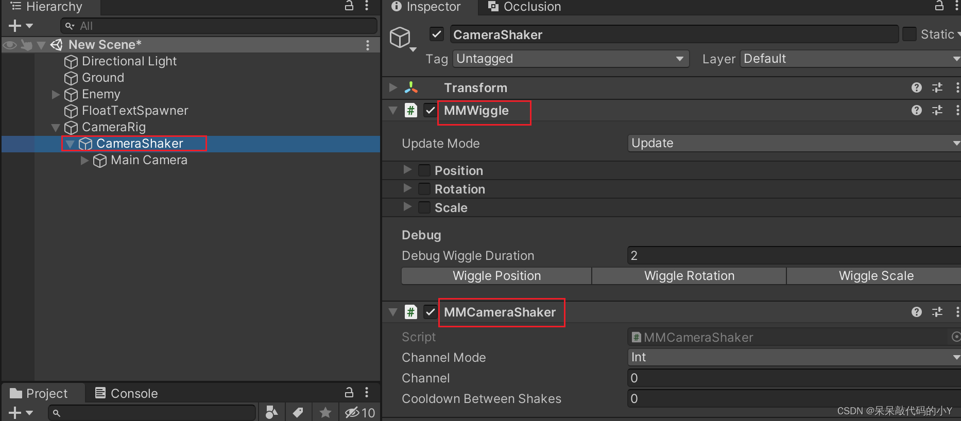Click the Debug Wiggle Duration input field

coord(793,255)
